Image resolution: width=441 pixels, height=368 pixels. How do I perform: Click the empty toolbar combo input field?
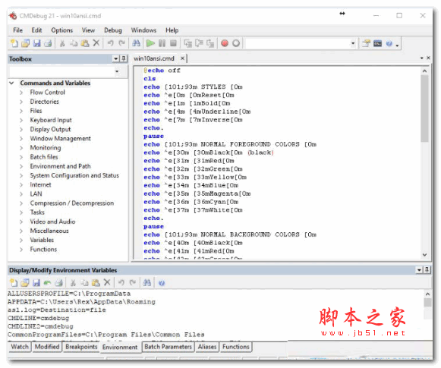tap(298, 43)
